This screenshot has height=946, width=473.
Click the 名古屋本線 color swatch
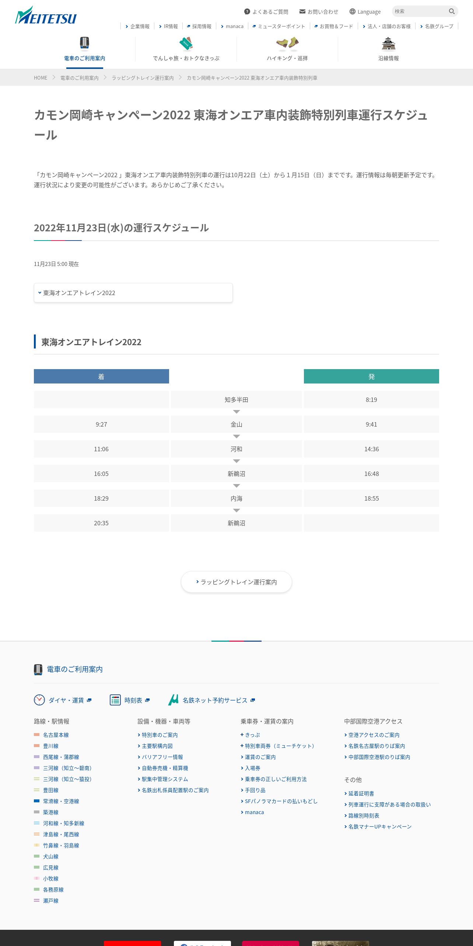[x=36, y=735]
